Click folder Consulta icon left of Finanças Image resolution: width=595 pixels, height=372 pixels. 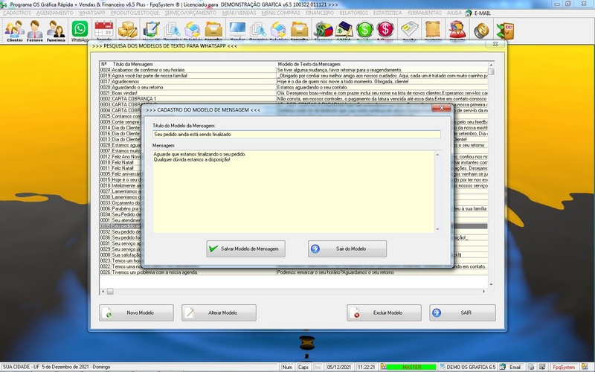pos(300,31)
